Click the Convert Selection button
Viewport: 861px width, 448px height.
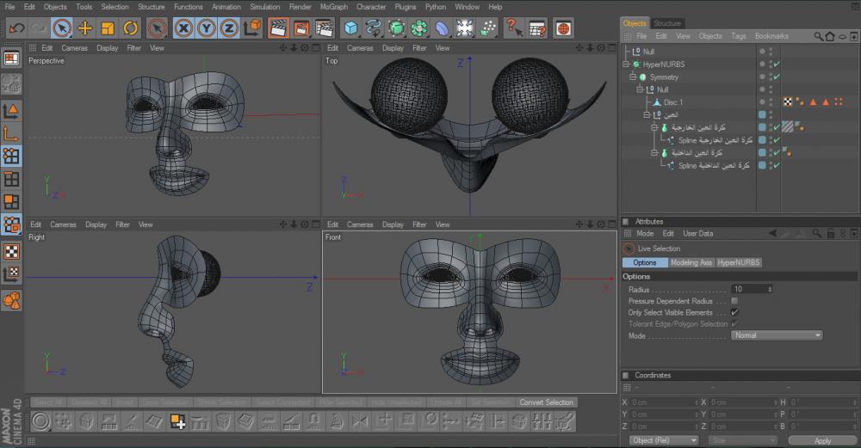coord(546,402)
